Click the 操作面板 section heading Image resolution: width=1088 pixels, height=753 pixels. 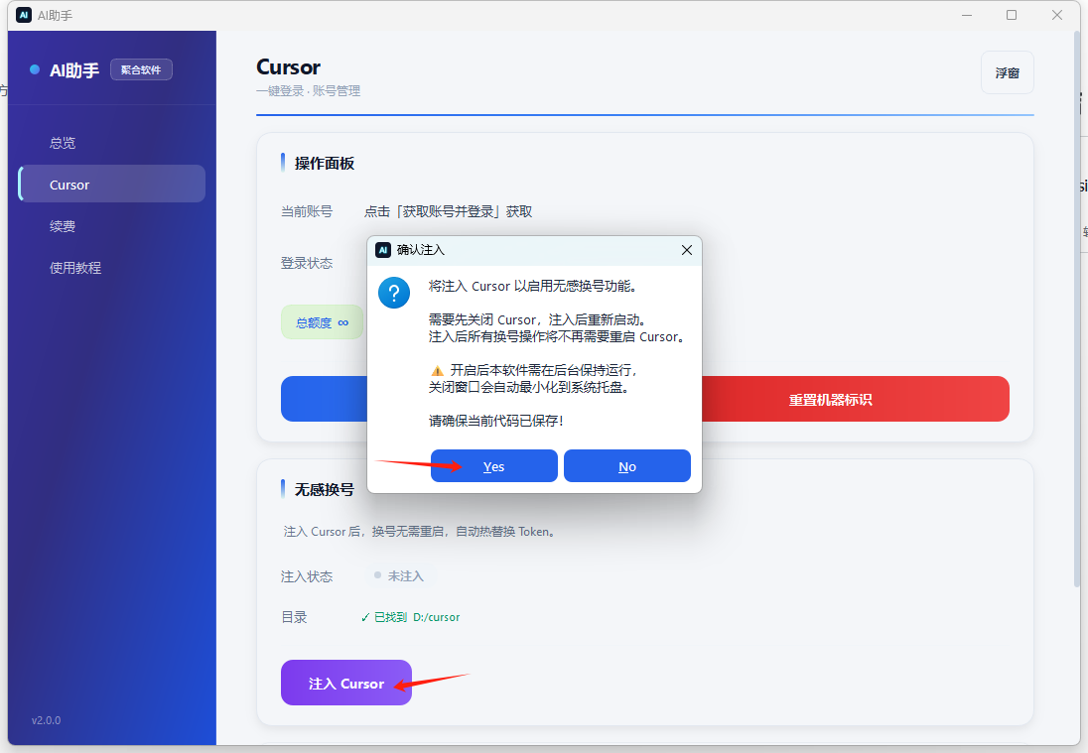tap(324, 163)
